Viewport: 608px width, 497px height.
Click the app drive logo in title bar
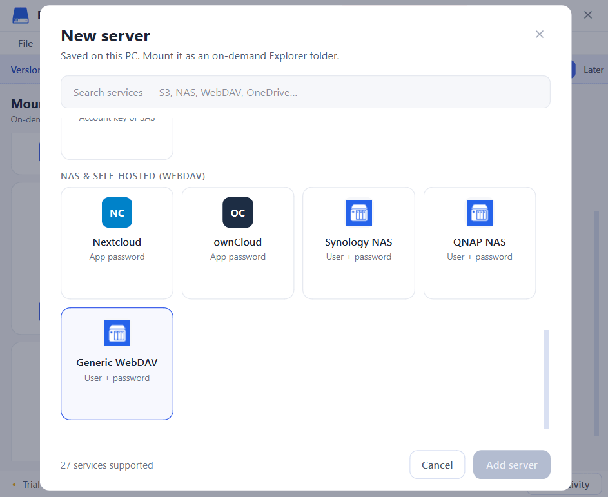21,15
